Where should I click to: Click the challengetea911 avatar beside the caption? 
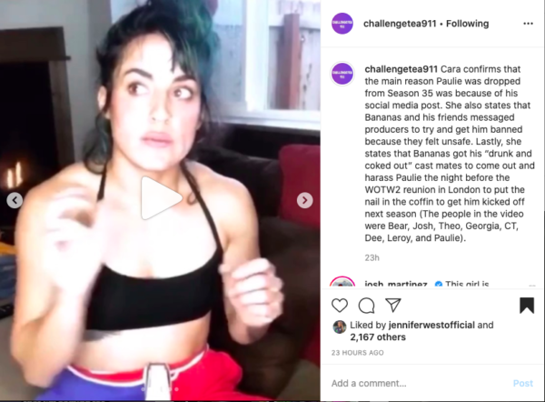342,75
